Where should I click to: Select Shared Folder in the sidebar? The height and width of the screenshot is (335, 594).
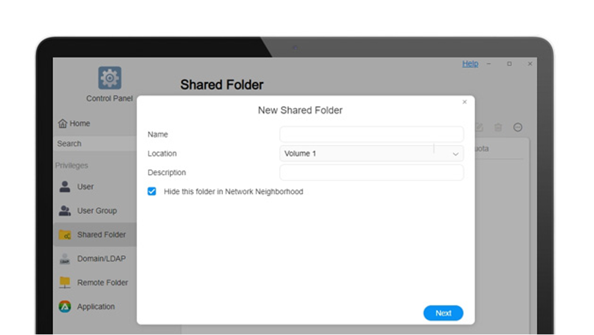(x=95, y=235)
